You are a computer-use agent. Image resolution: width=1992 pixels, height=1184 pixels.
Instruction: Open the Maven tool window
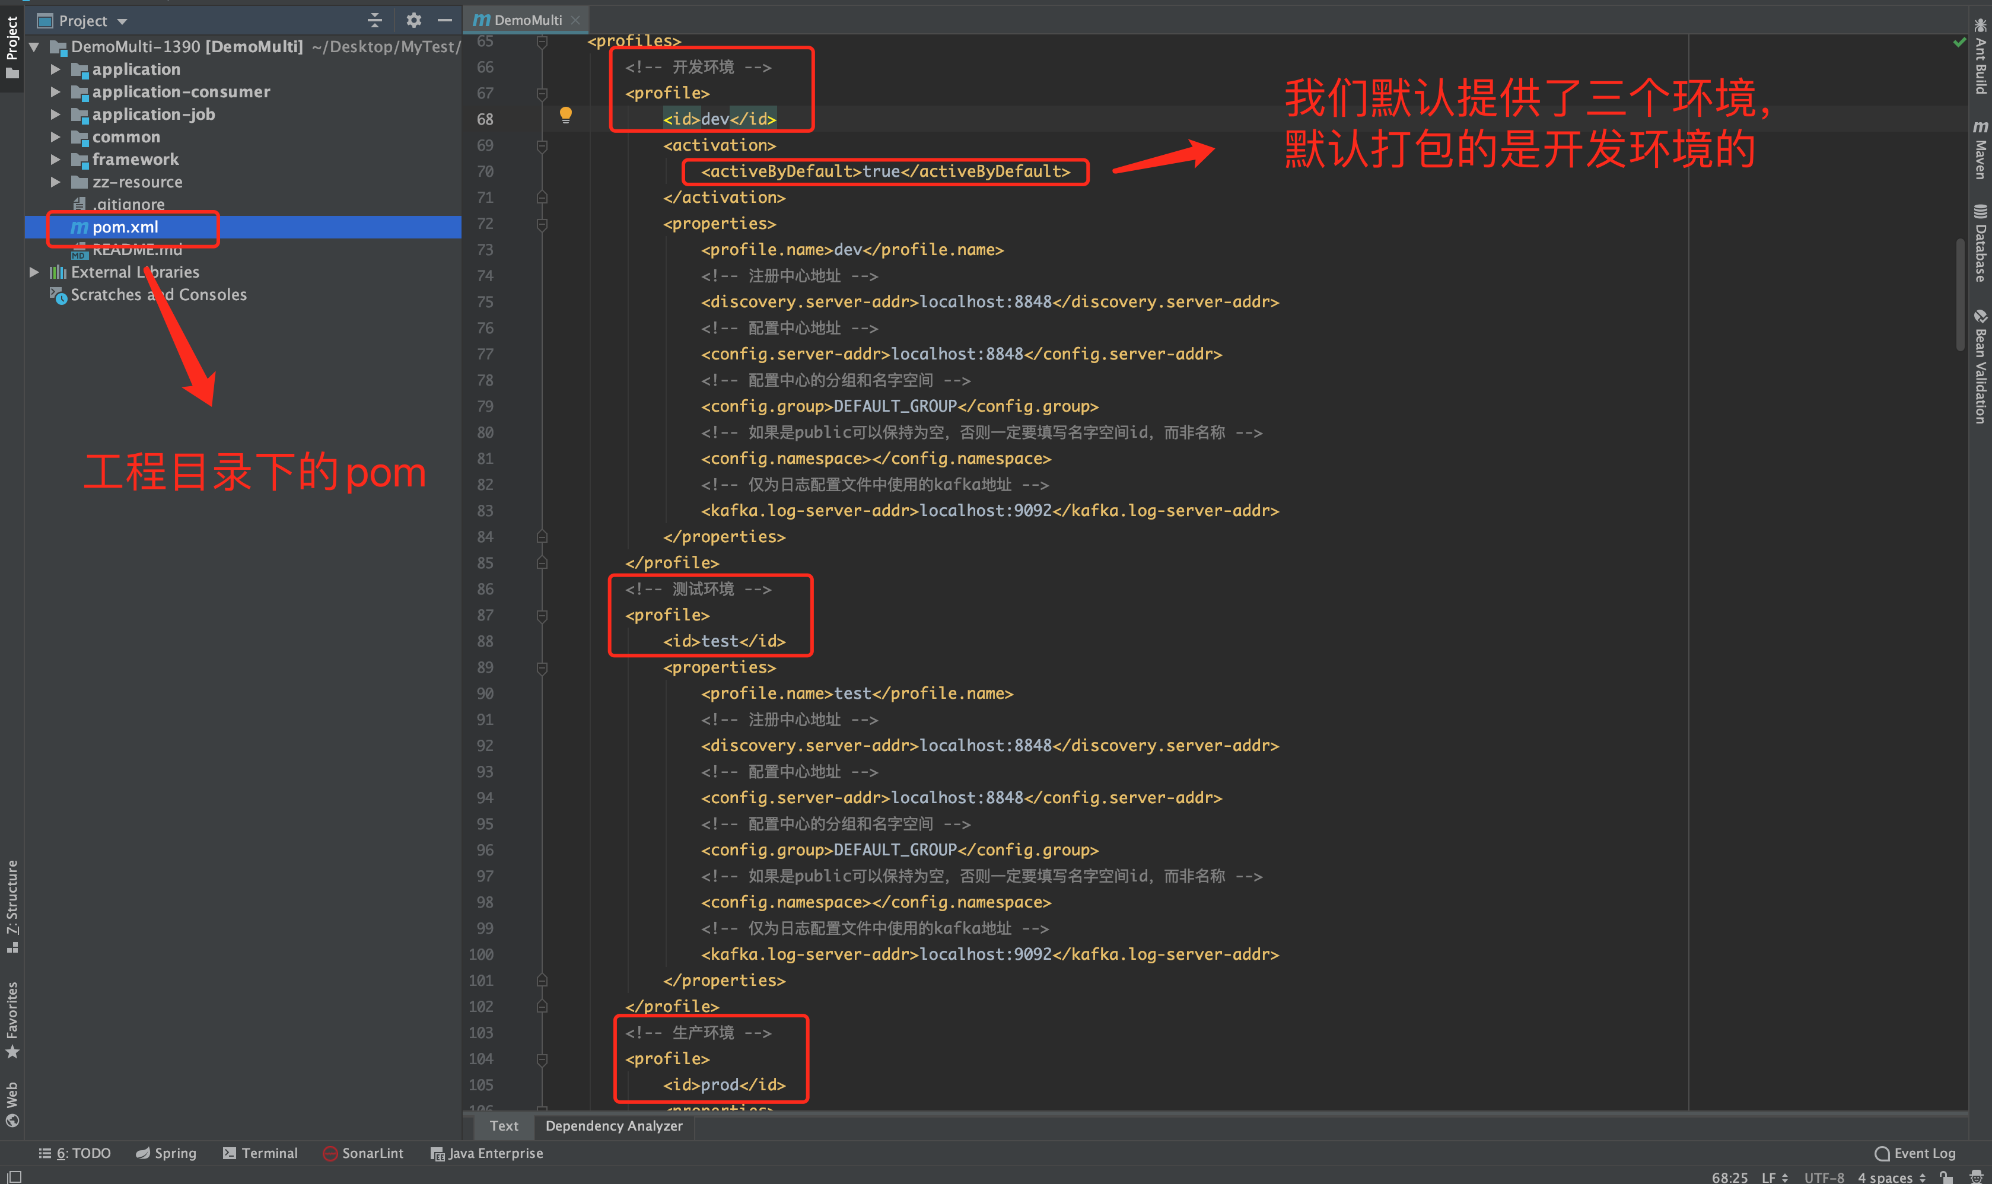[x=1980, y=150]
